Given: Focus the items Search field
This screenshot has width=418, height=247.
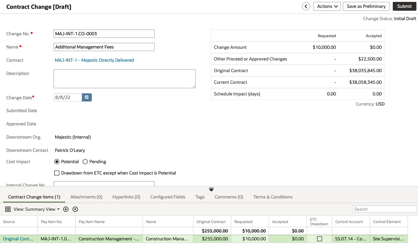Looking at the screenshot, I should tap(384, 209).
